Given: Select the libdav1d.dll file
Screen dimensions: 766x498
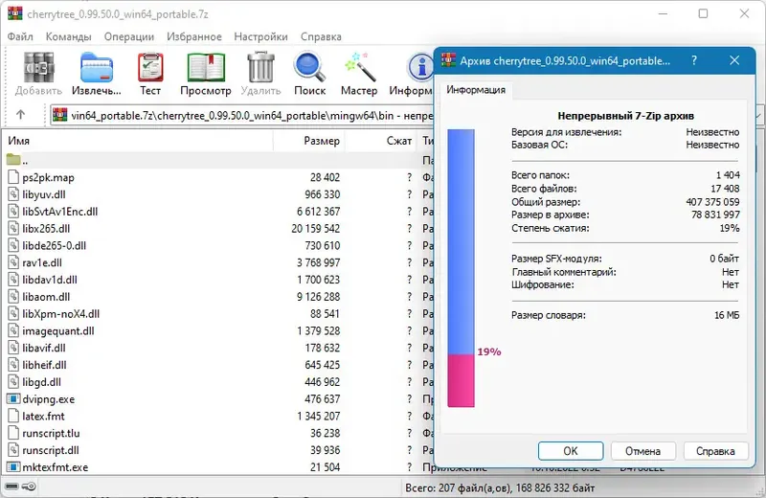Looking at the screenshot, I should 50,280.
